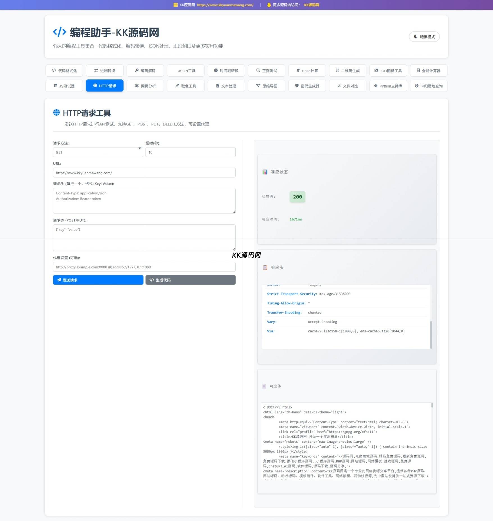Click the QR code icon on 二维码生成
The height and width of the screenshot is (521, 493).
click(x=337, y=70)
